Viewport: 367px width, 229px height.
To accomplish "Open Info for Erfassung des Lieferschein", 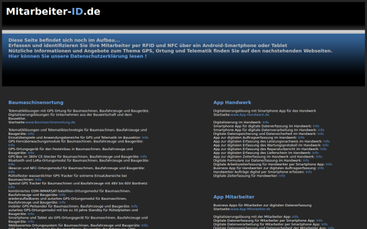I will point(316,153).
